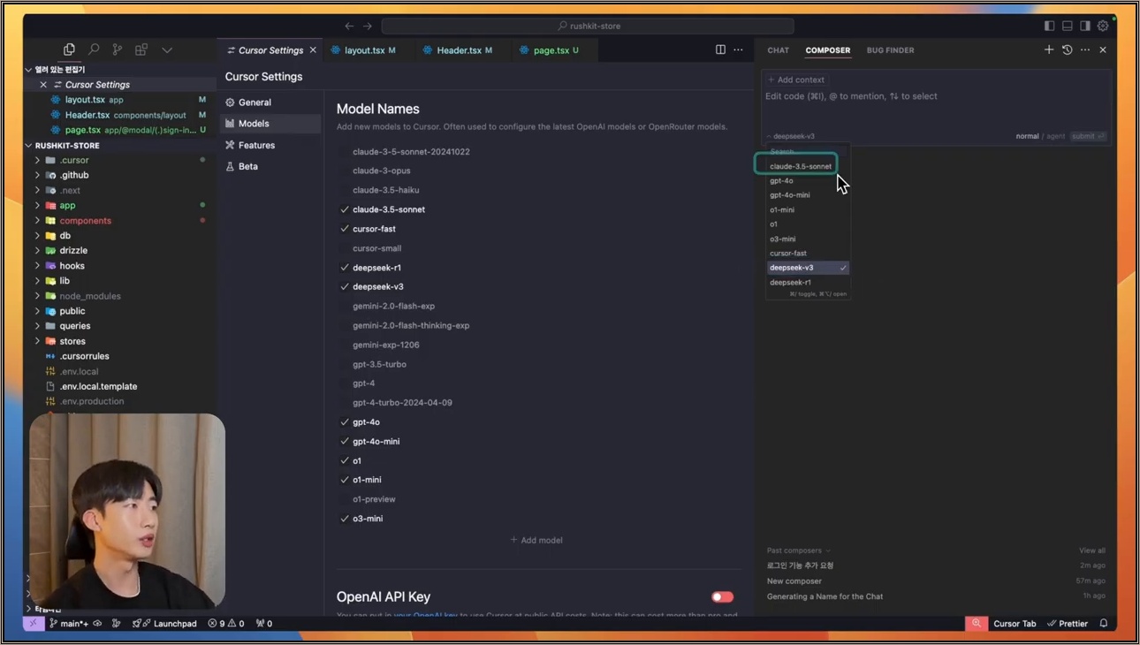Toggle the bottom panel layout icon
This screenshot has width=1140, height=645.
1068,26
